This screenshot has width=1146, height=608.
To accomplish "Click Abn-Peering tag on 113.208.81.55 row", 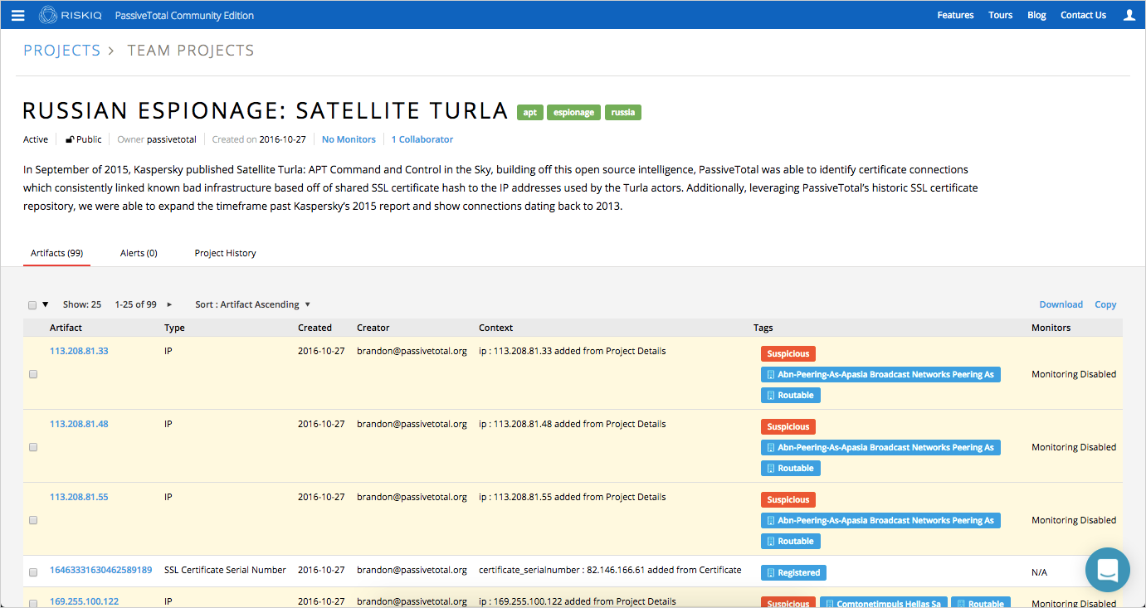I will 880,520.
